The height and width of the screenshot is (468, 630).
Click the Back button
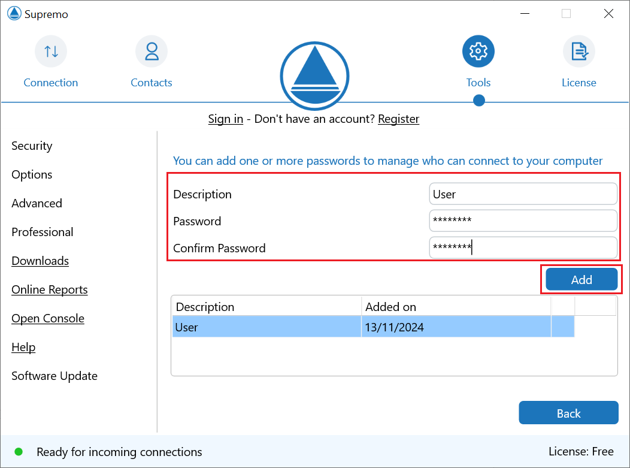tap(568, 412)
